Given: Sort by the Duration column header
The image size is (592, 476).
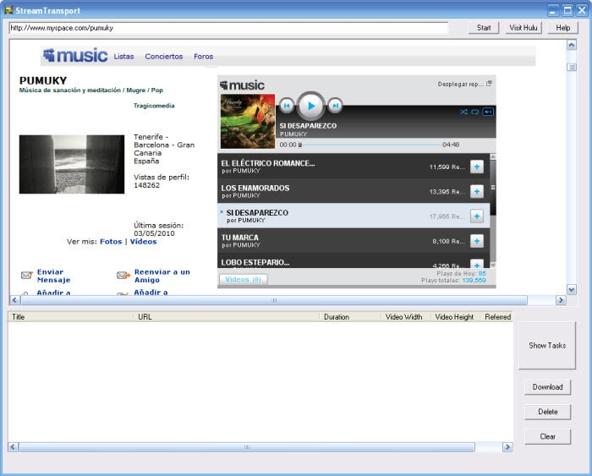Looking at the screenshot, I should pyautogui.click(x=350, y=317).
